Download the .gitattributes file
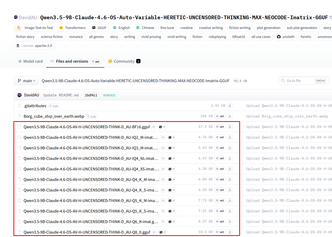 [230, 106]
